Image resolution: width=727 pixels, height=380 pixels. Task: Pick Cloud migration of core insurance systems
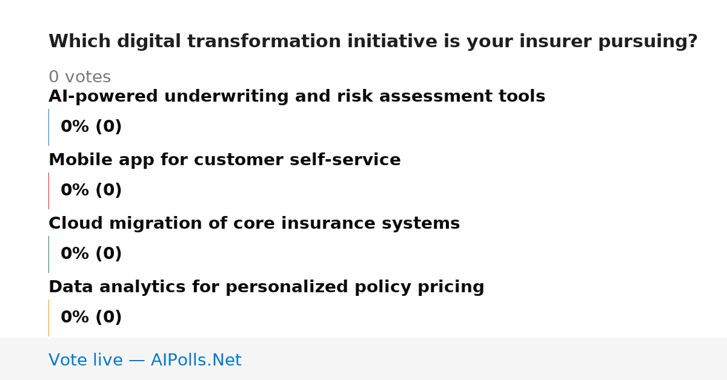tap(254, 224)
